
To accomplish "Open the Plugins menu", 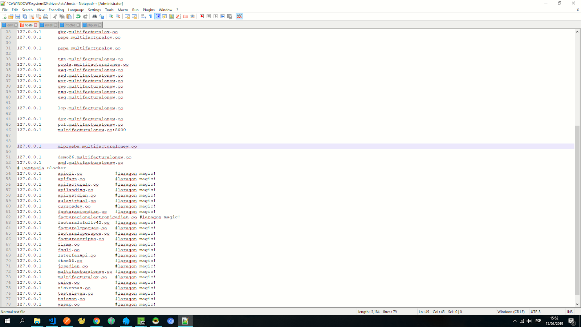I will [x=149, y=10].
